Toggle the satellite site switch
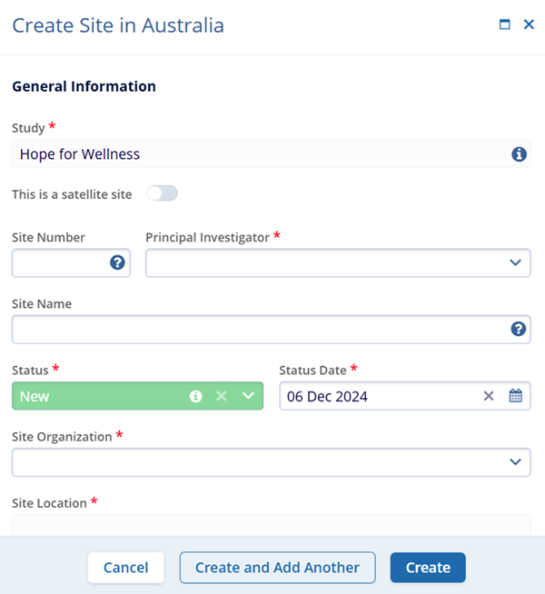The height and width of the screenshot is (594, 545). click(x=163, y=193)
